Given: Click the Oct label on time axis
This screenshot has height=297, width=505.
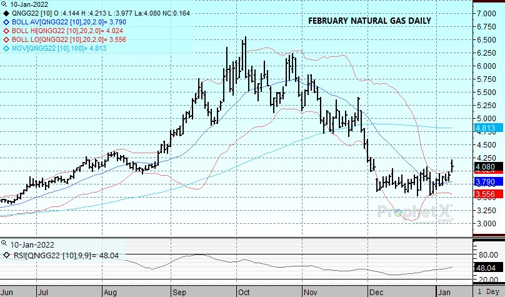Looking at the screenshot, I should (242, 291).
